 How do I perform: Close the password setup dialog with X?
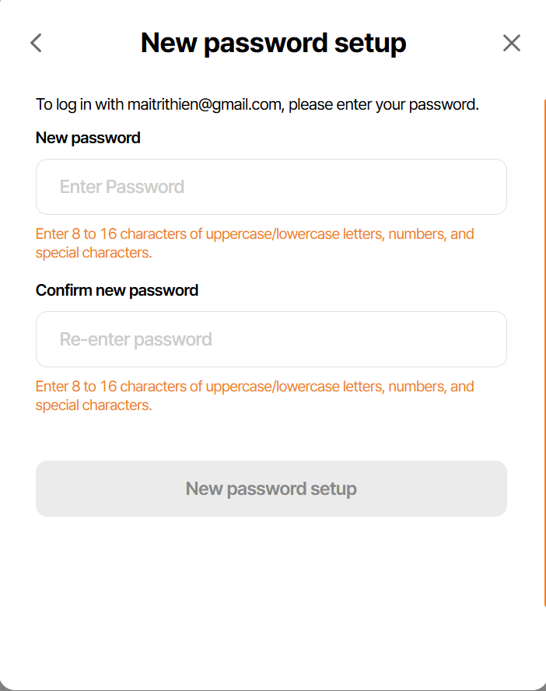click(x=511, y=43)
